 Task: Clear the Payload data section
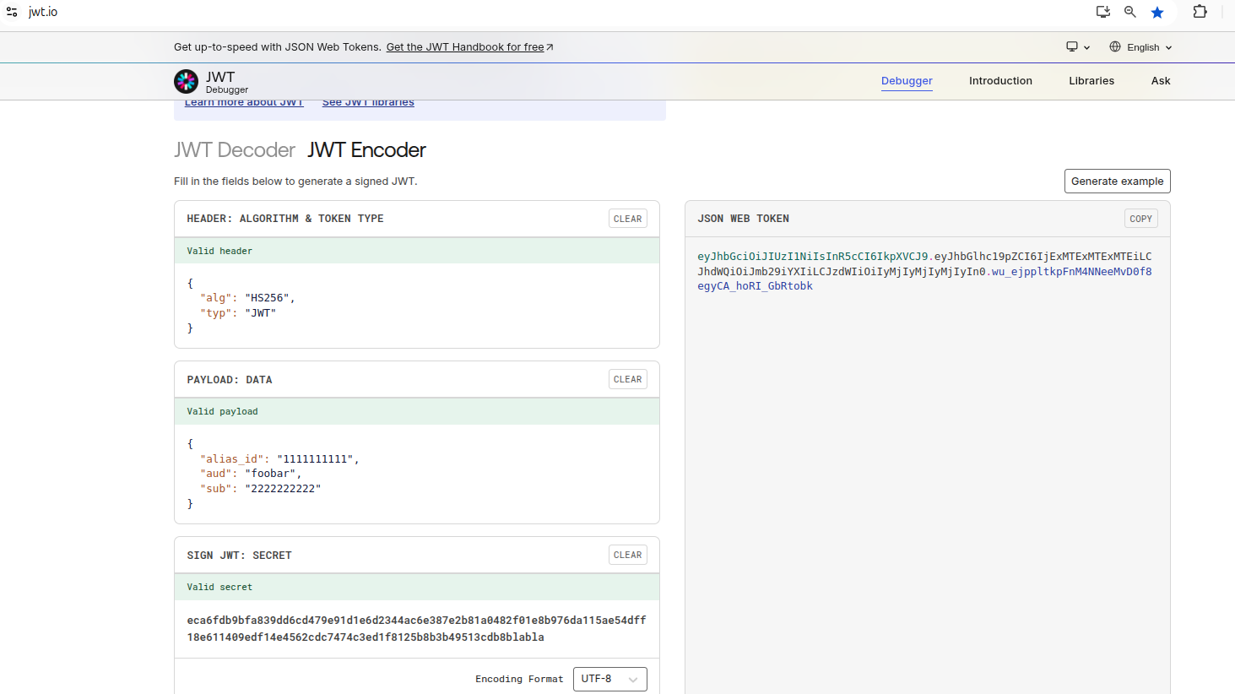(x=627, y=379)
